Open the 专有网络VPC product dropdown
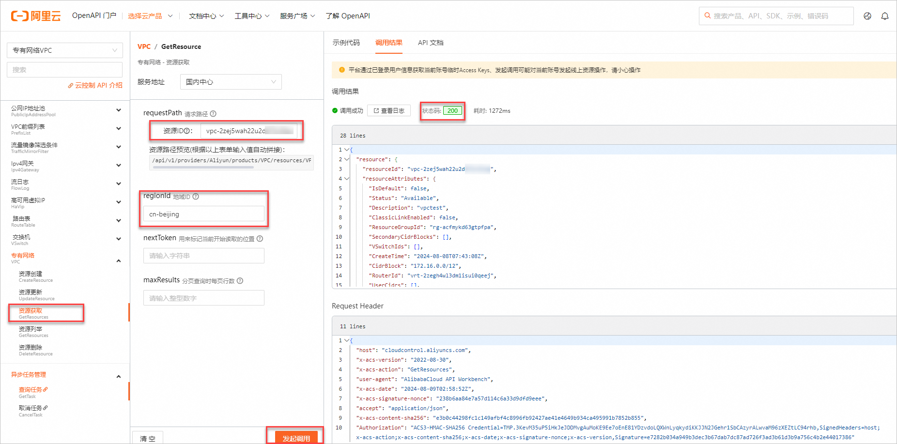The height and width of the screenshot is (444, 897). [x=65, y=50]
